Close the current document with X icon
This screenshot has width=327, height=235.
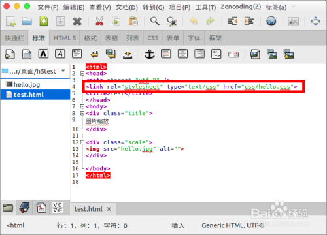click(x=77, y=22)
